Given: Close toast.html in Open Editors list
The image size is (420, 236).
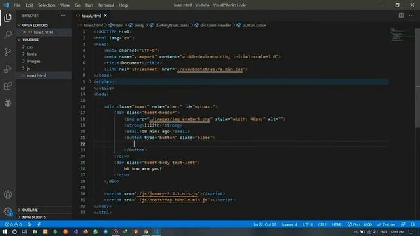Looking at the screenshot, I should (x=24, y=32).
